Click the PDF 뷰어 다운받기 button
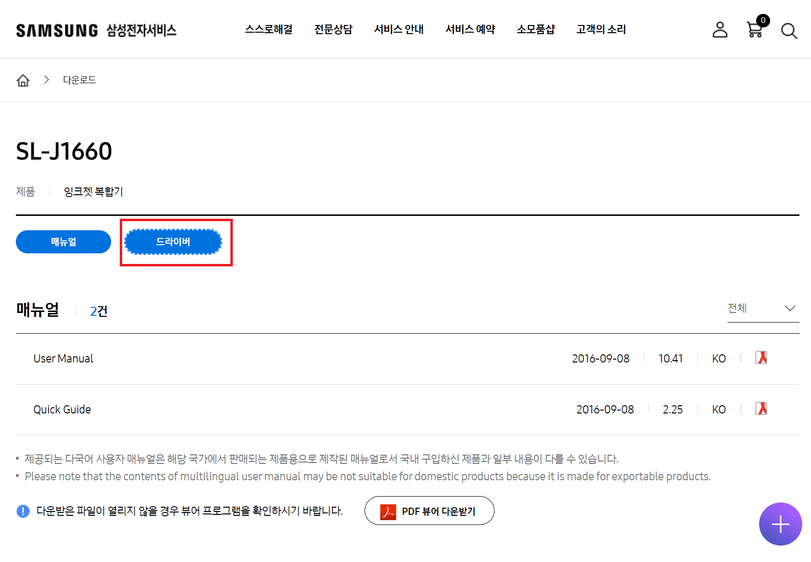Viewport: 811px width, 562px height. pyautogui.click(x=429, y=511)
